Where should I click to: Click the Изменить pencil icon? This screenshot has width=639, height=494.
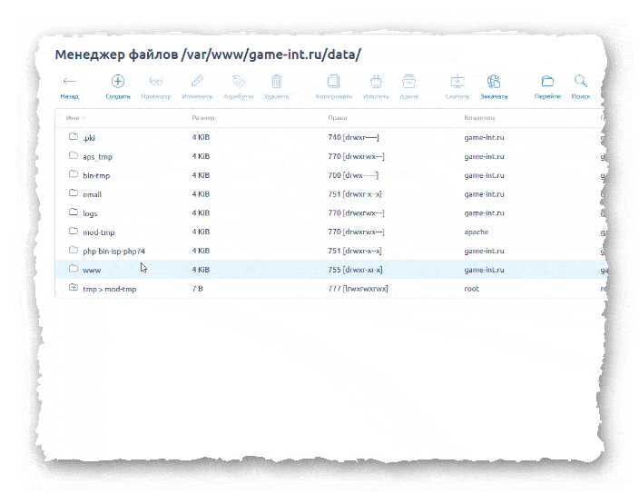pos(197,81)
